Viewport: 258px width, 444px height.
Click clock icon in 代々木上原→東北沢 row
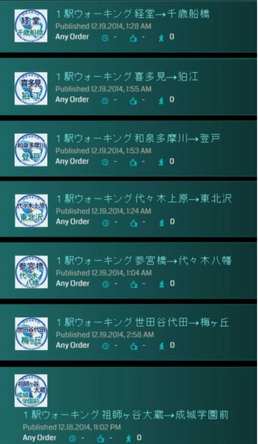tap(105, 223)
